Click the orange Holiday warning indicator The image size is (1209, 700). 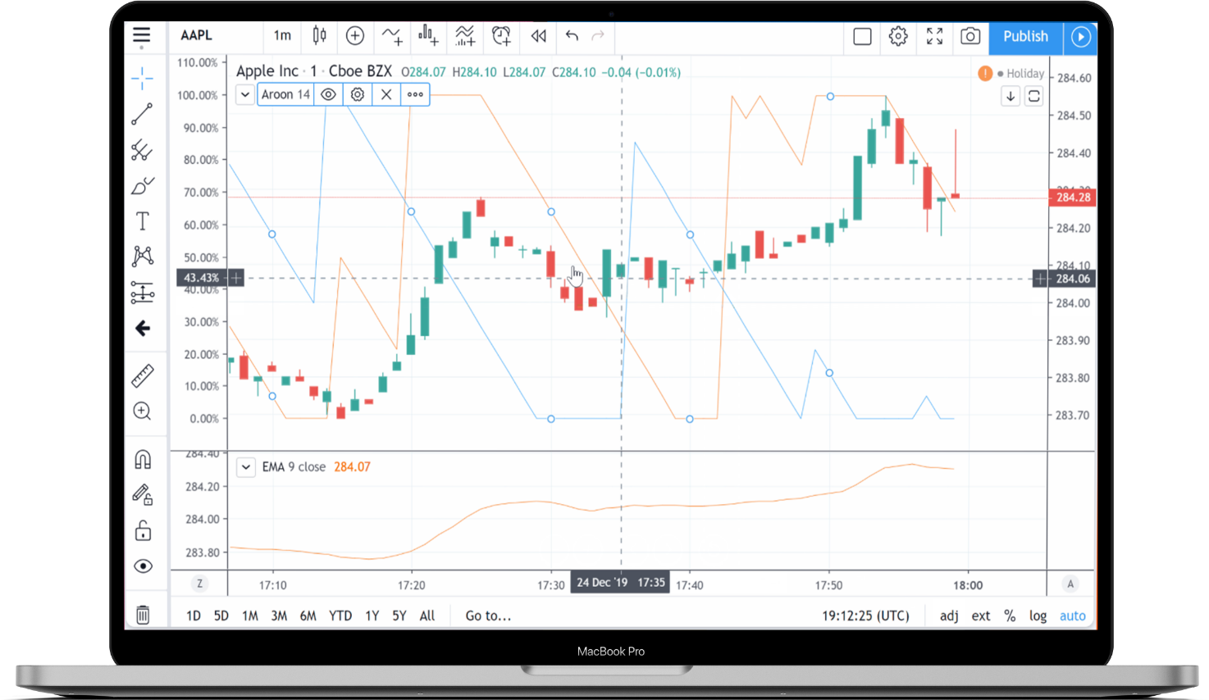(x=985, y=74)
